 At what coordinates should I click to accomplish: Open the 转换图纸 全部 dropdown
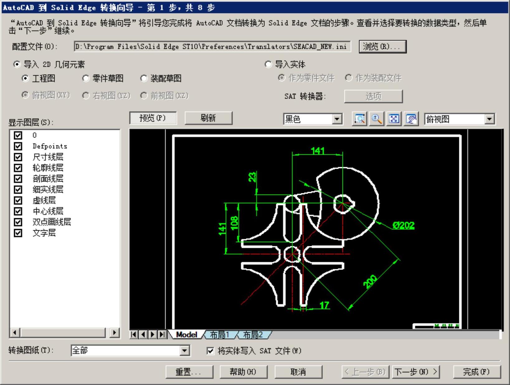point(184,351)
